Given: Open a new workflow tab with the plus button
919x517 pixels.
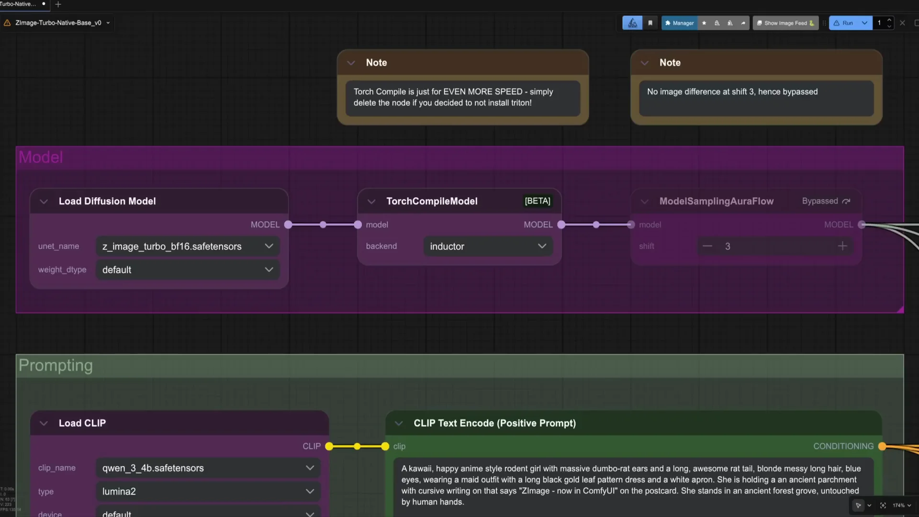Looking at the screenshot, I should tap(58, 4).
